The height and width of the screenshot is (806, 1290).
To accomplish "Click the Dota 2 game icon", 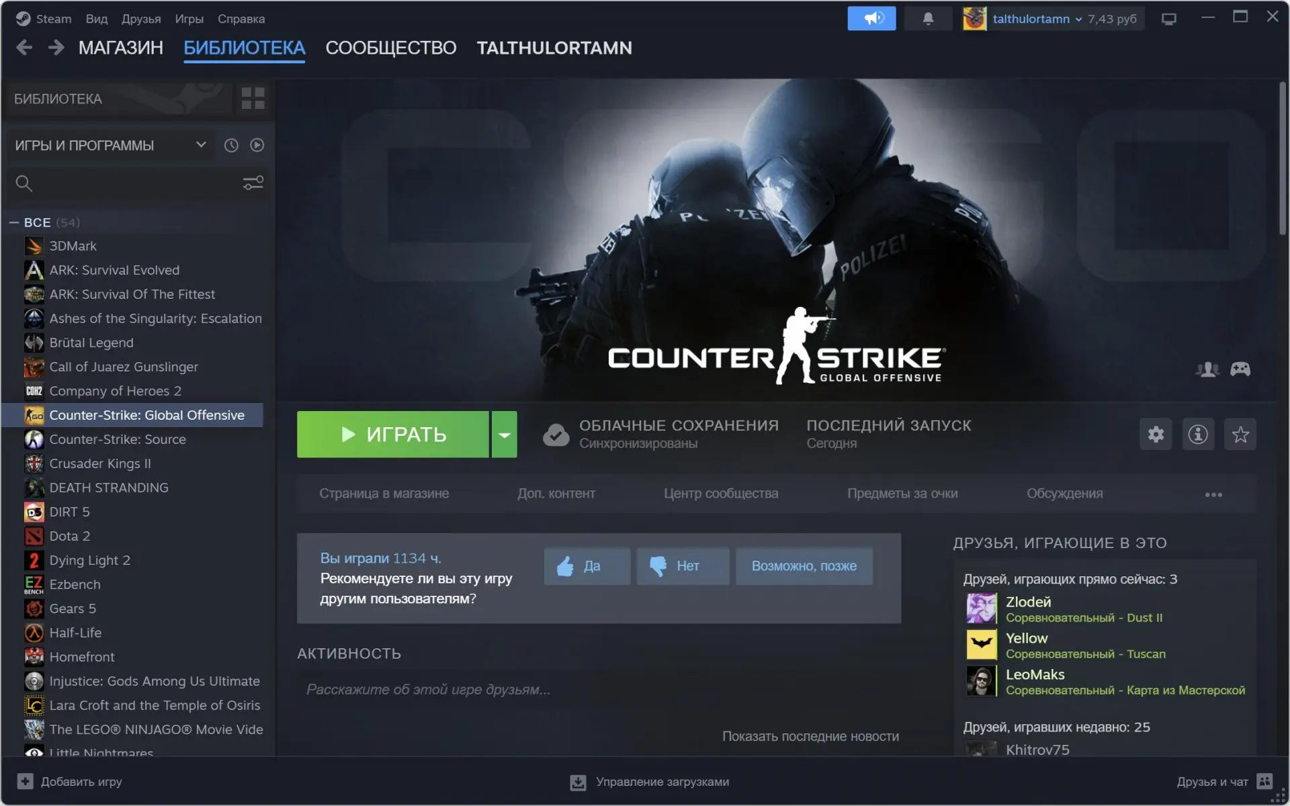I will click(34, 536).
